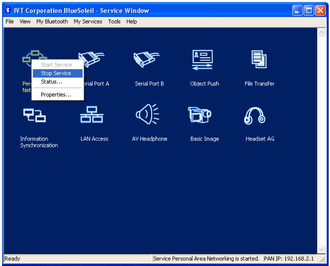Open the Tools menu
The height and width of the screenshot is (266, 330).
coord(114,22)
